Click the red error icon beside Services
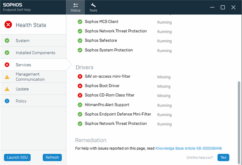Screen dimensions: 242x165 point(7,65)
